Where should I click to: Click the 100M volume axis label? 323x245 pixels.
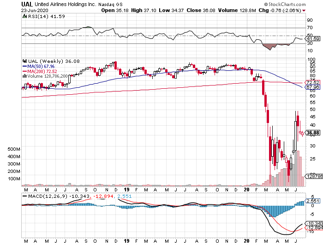[x=14, y=179]
